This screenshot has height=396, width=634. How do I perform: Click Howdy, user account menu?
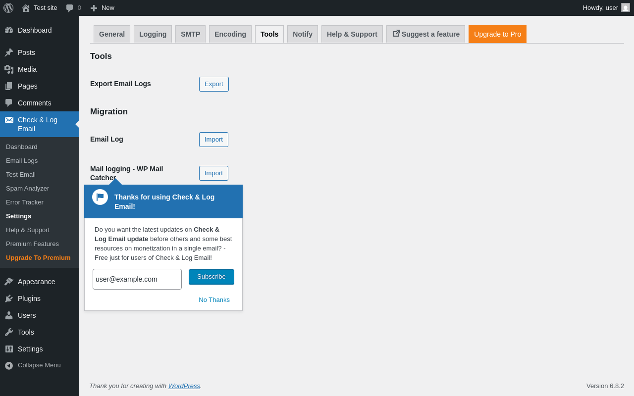coord(606,7)
